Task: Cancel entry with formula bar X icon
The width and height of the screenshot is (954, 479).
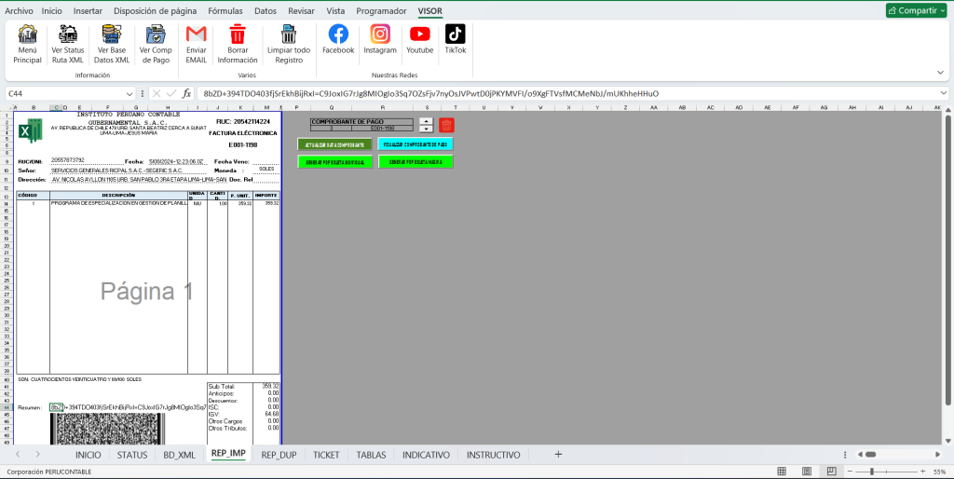Action: [x=157, y=94]
